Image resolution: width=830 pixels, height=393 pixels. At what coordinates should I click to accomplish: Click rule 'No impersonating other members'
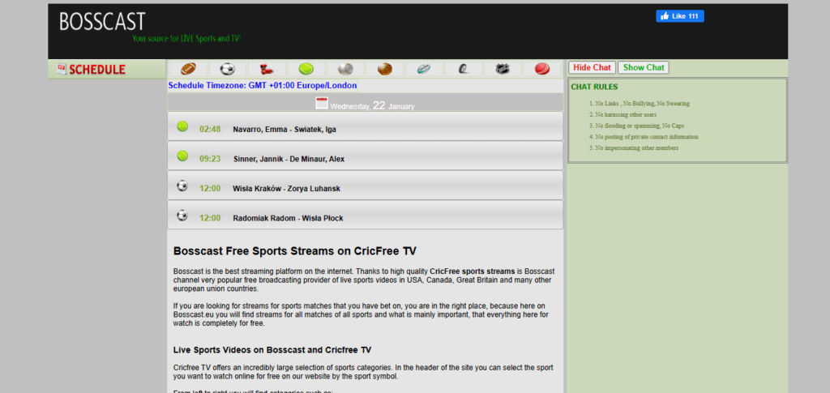[636, 148]
